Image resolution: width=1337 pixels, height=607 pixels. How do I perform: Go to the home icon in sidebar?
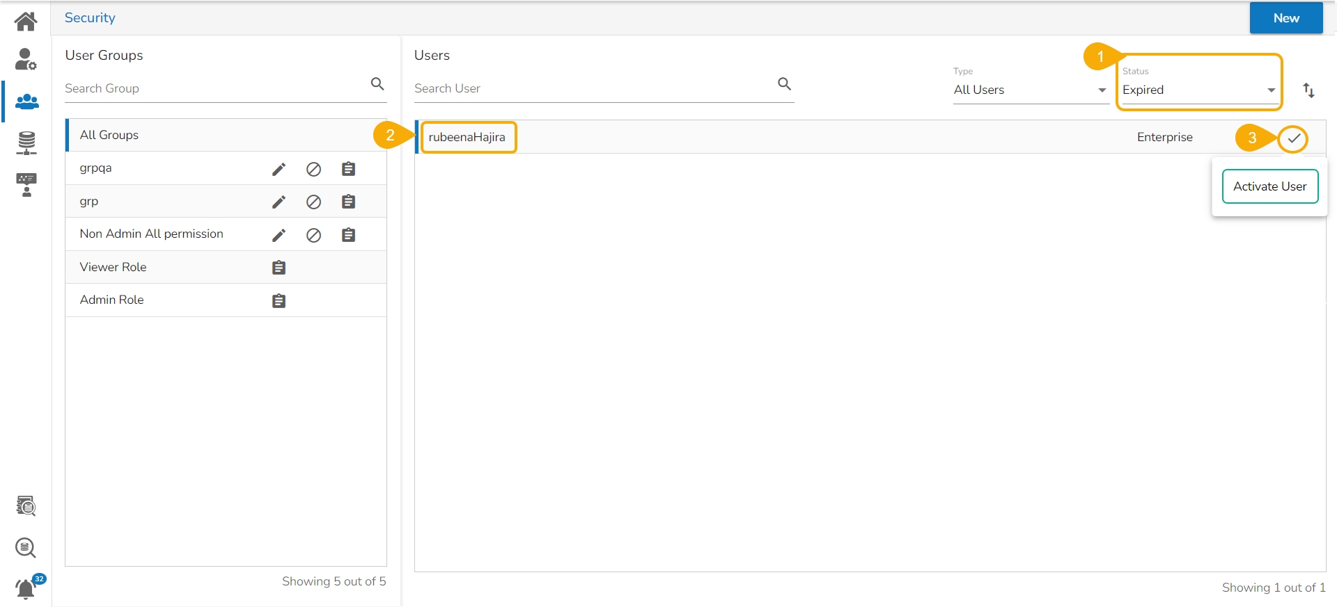[26, 21]
